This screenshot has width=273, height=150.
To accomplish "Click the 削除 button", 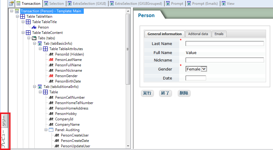I will [x=184, y=93].
